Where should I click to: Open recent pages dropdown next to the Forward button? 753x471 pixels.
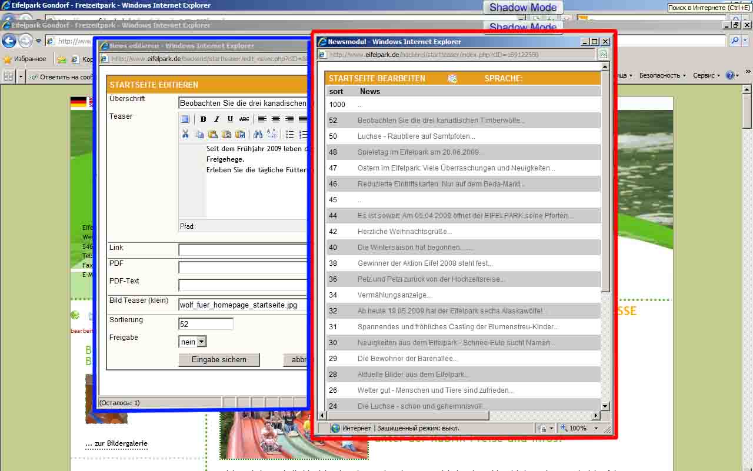[x=38, y=41]
